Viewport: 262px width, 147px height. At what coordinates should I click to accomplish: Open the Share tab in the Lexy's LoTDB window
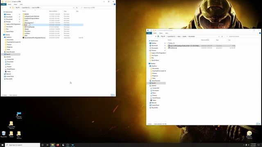click(x=16, y=4)
